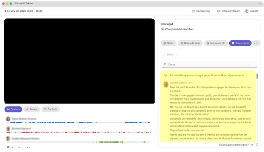This screenshot has width=264, height=152.
Task: Click the download arrow icon
Action: pyautogui.click(x=164, y=55)
